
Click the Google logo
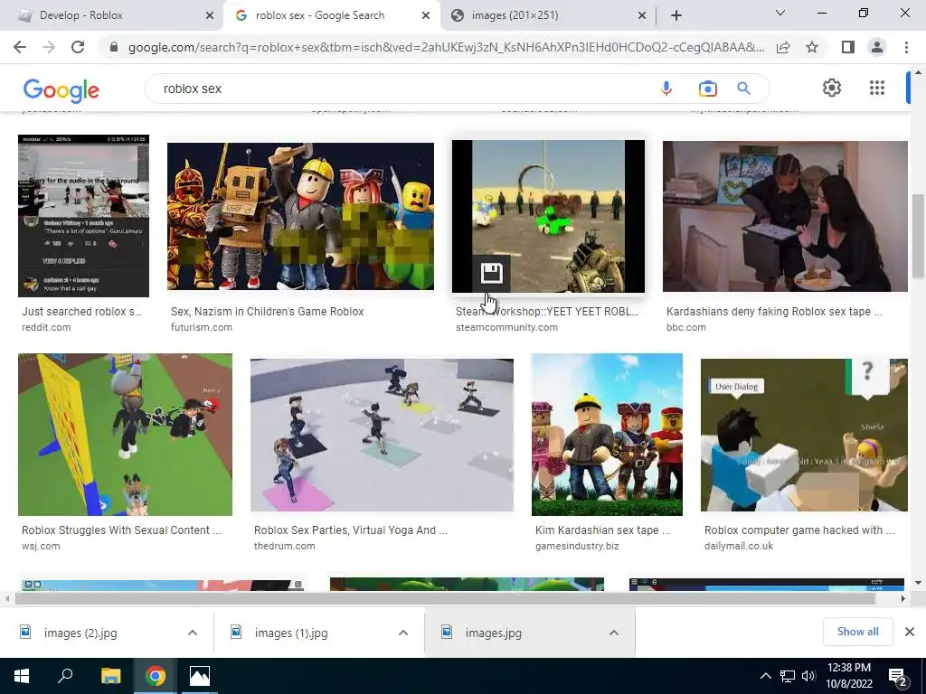point(61,89)
